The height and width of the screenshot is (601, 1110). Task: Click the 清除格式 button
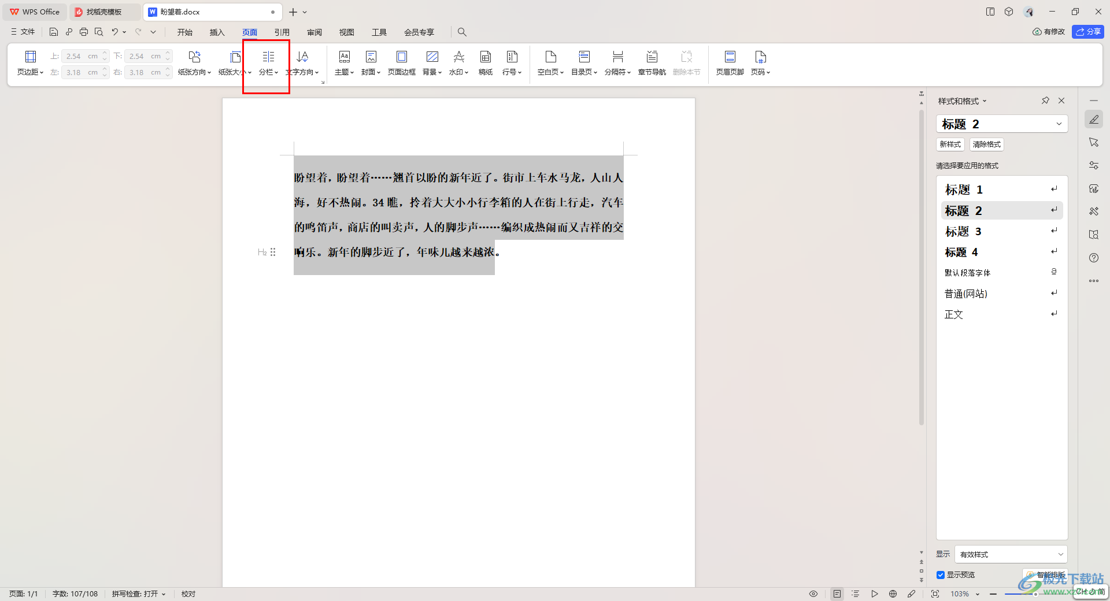click(987, 144)
